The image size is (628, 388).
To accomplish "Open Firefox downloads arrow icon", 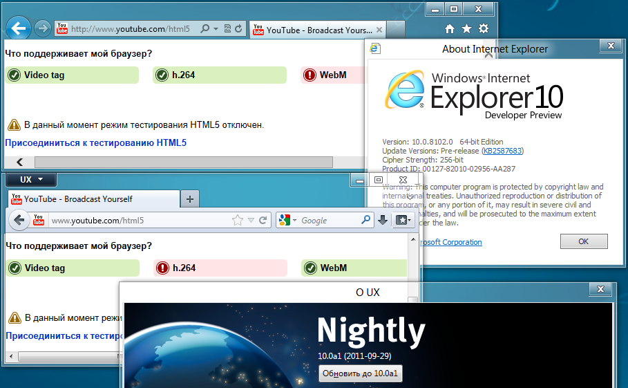I will 383,220.
